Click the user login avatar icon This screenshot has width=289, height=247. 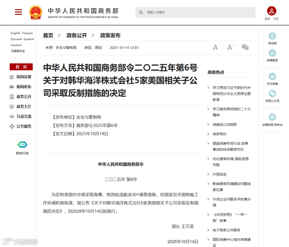[272, 10]
